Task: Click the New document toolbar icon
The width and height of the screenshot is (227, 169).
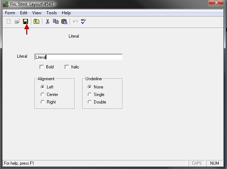Action: [9, 21]
